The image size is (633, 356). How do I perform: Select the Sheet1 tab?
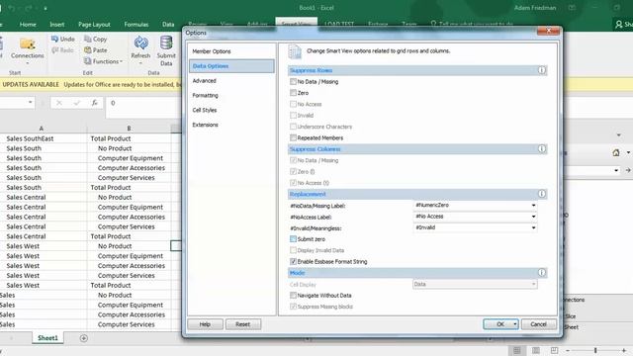tap(47, 338)
